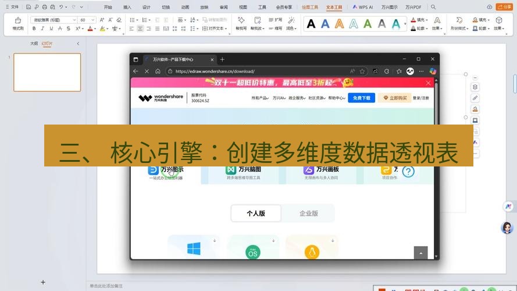Select the 个人版 tab on webpage
This screenshot has height=291, width=517.
click(256, 214)
